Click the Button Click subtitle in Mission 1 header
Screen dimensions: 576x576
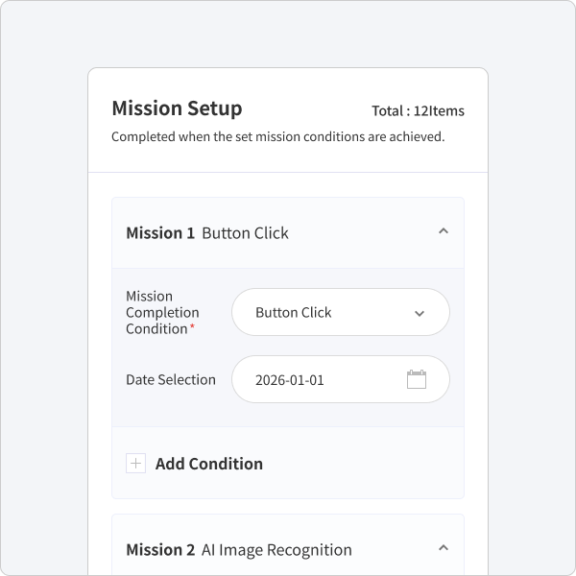coord(245,233)
